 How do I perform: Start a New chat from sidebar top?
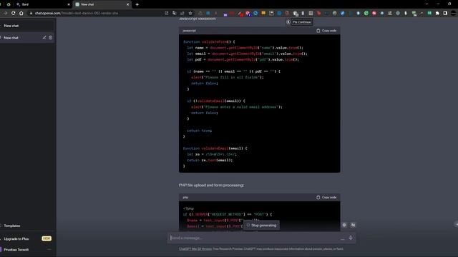pos(27,26)
